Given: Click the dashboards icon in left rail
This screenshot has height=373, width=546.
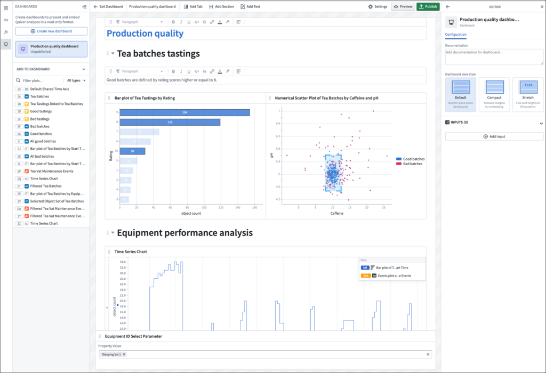Looking at the screenshot, I should (x=6, y=44).
